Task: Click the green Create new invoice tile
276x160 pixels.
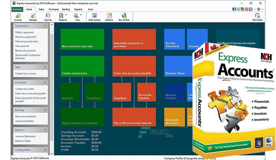Action: [82, 66]
